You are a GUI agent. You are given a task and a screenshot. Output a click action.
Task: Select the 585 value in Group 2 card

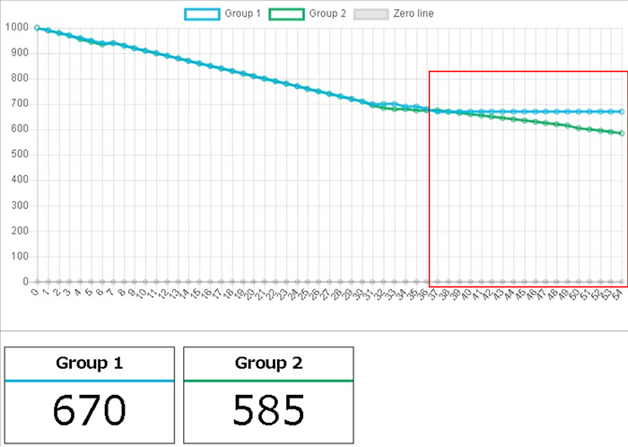(x=268, y=411)
